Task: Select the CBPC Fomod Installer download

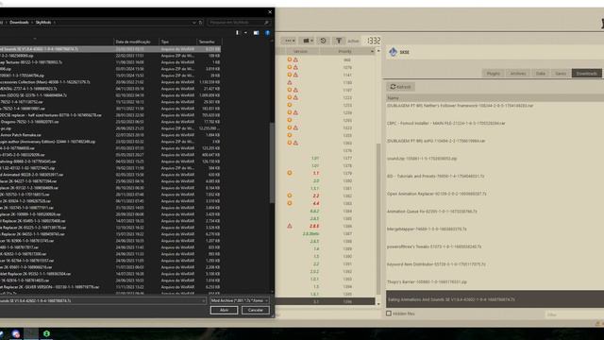Action: pyautogui.click(x=495, y=124)
